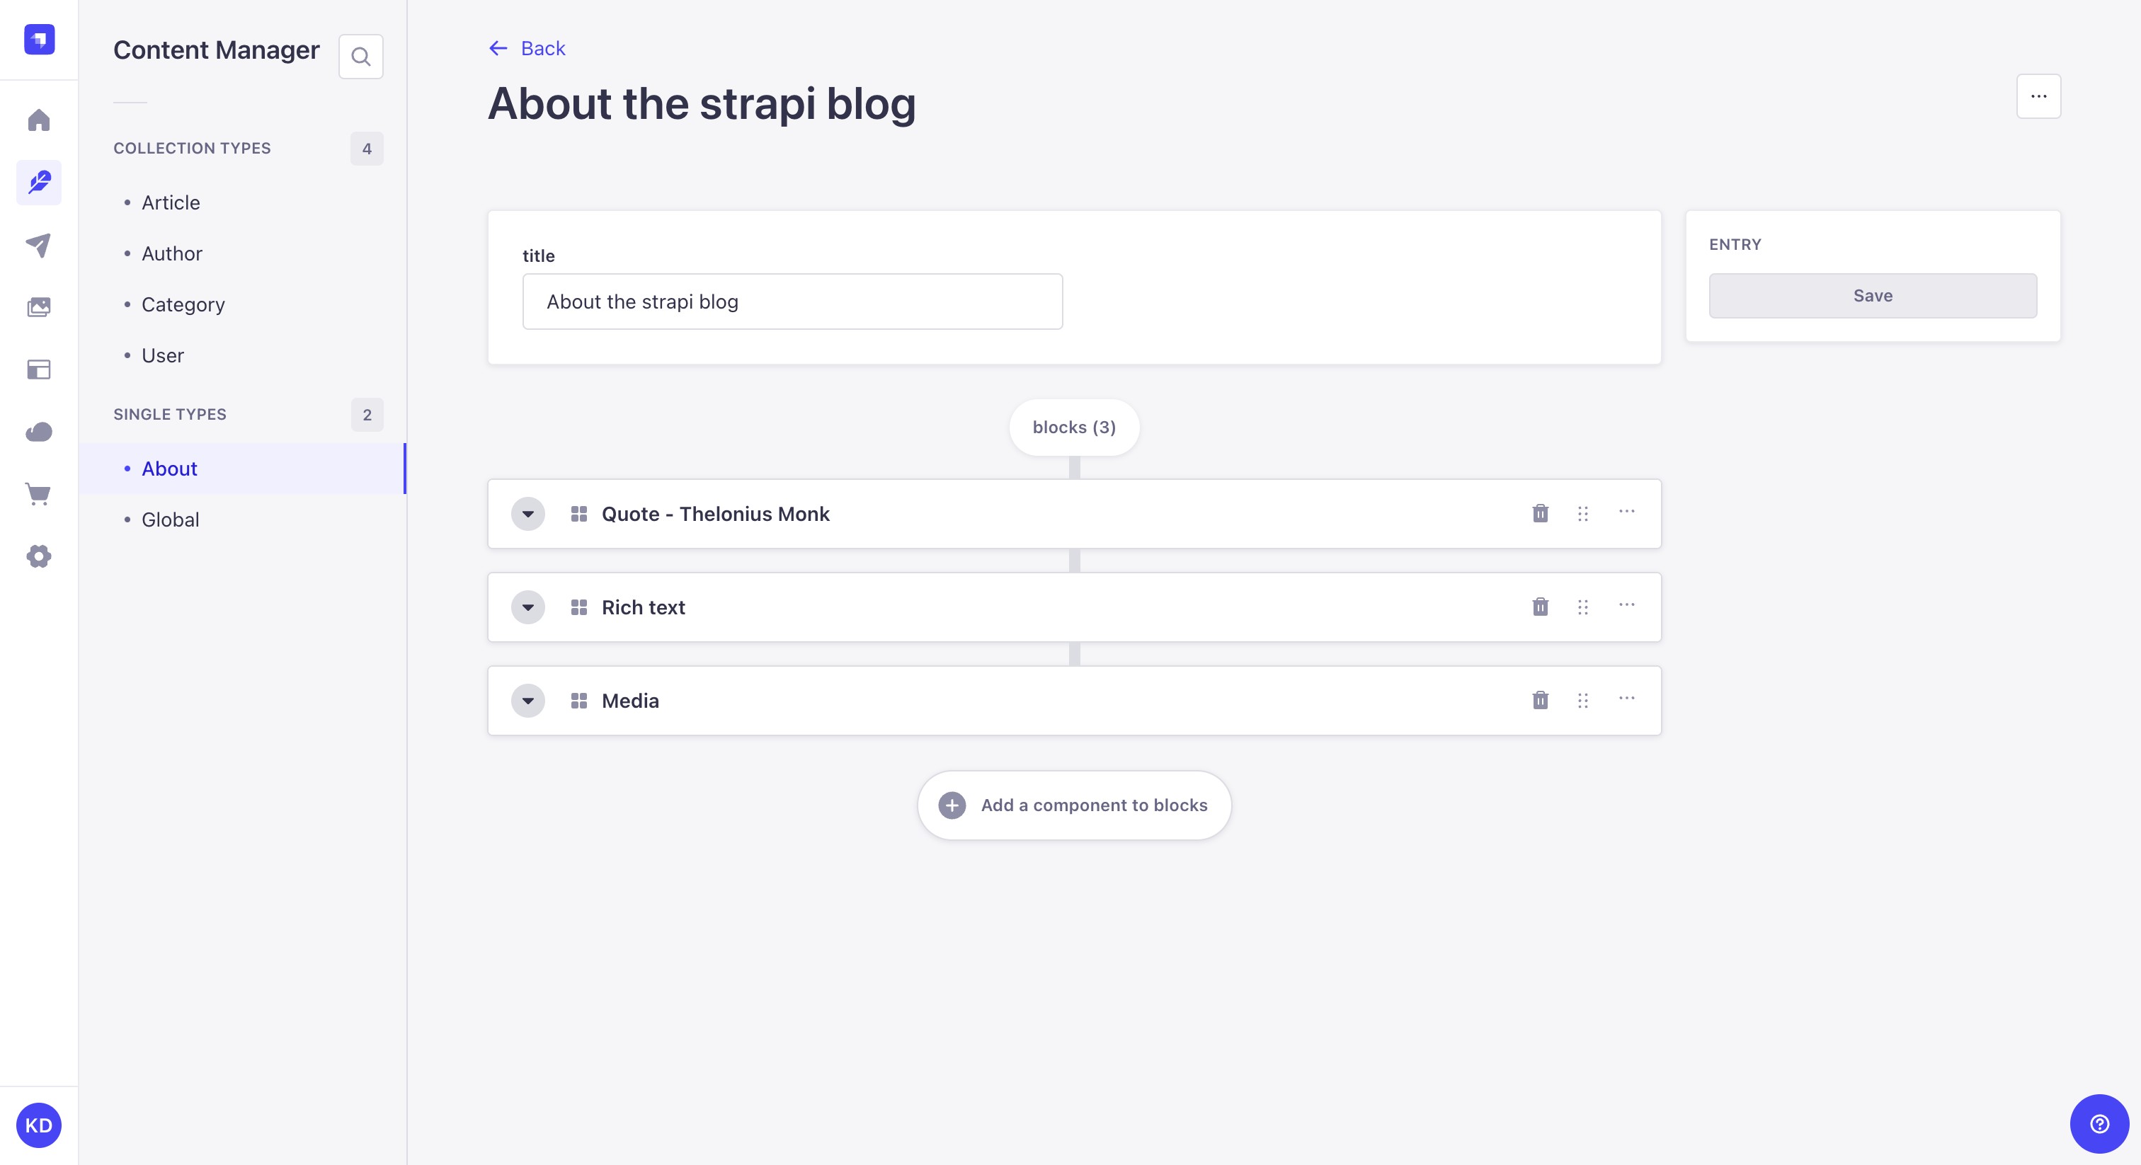Expand the Rich text block
This screenshot has height=1165, width=2141.
pyautogui.click(x=527, y=607)
